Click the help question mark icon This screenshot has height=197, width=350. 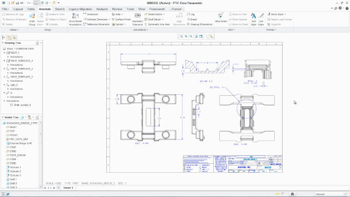347,8
